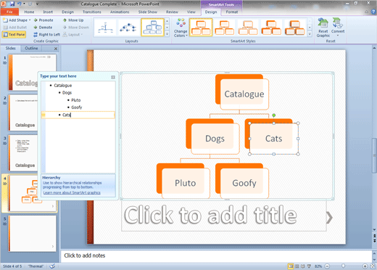This screenshot has width=377, height=270.
Task: Click Learn more about SmartArt graphics link
Action: click(72, 192)
